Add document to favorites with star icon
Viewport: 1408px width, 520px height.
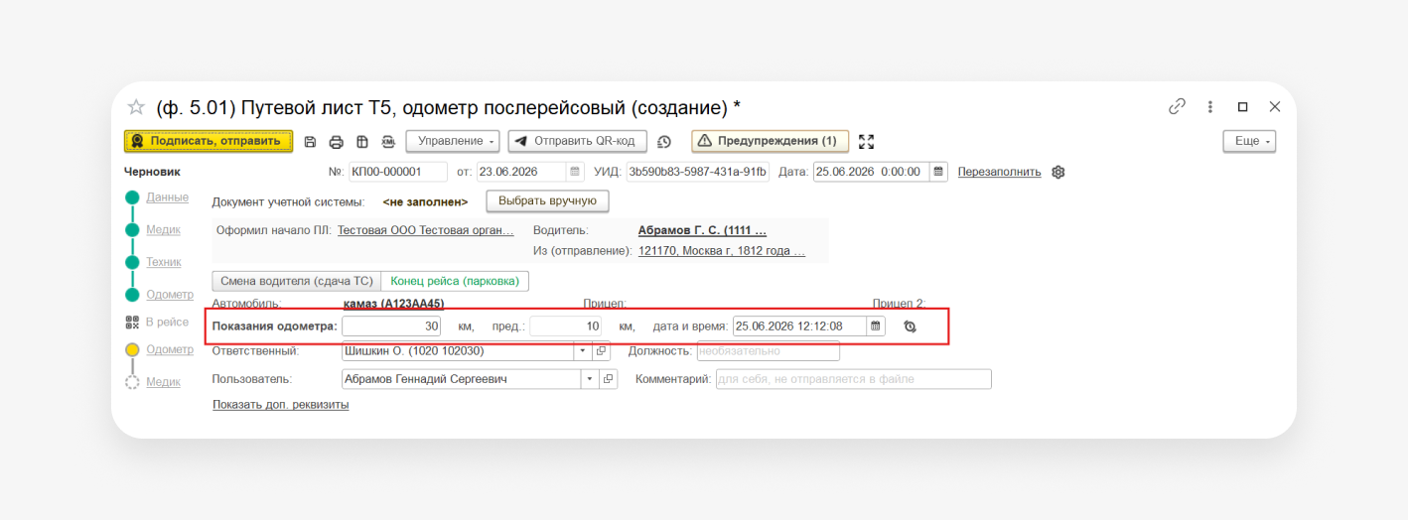(137, 107)
